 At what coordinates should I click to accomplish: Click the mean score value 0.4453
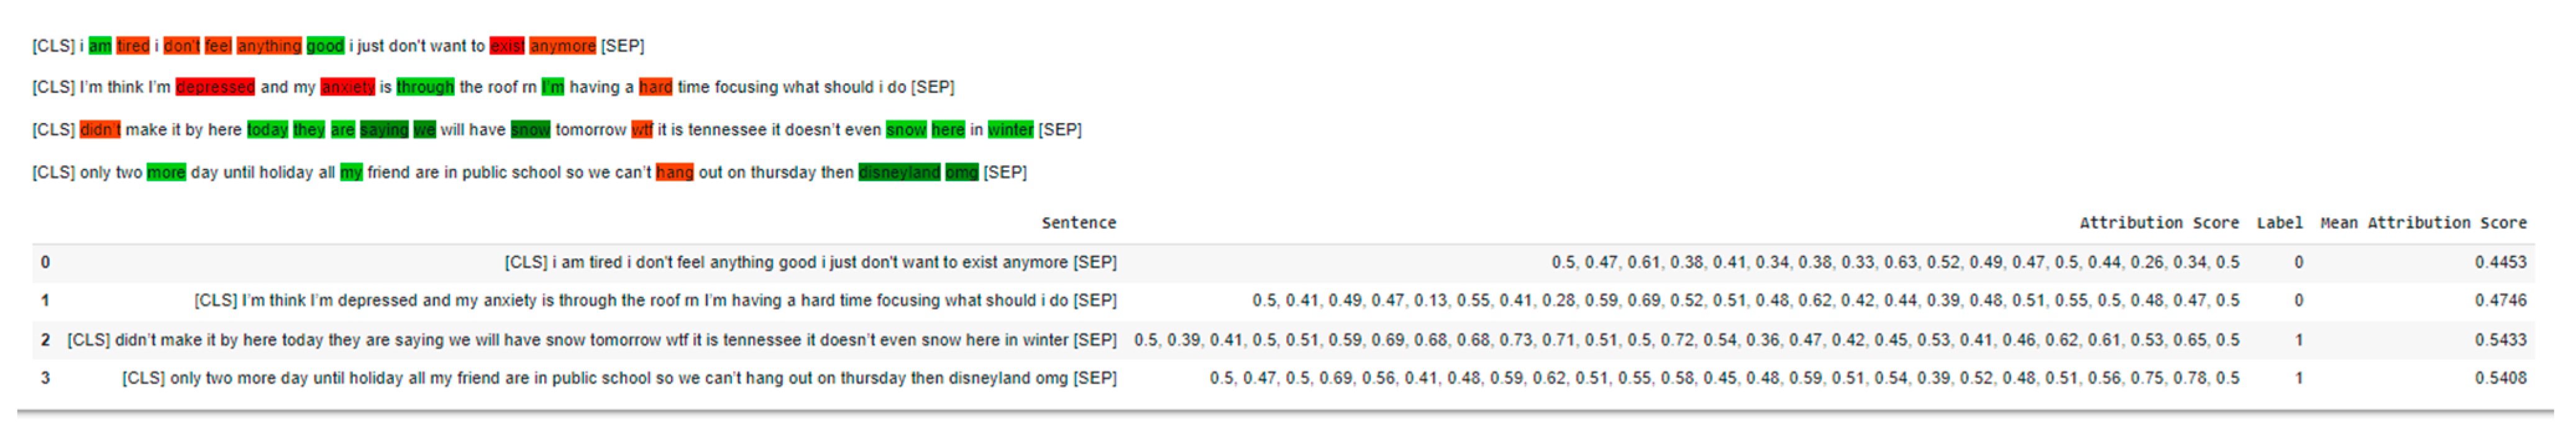[x=2500, y=262]
